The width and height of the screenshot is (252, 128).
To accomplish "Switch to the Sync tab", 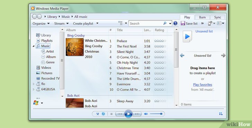I will pyautogui.click(x=218, y=17).
